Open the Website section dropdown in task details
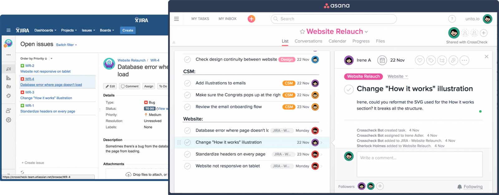Image resolution: width=499 pixels, height=195 pixels. pyautogui.click(x=398, y=76)
